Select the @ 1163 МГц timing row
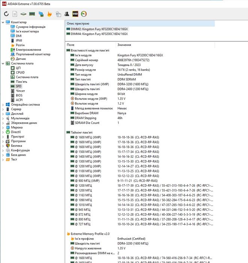The width and height of the screenshot is (248, 263). (140, 195)
